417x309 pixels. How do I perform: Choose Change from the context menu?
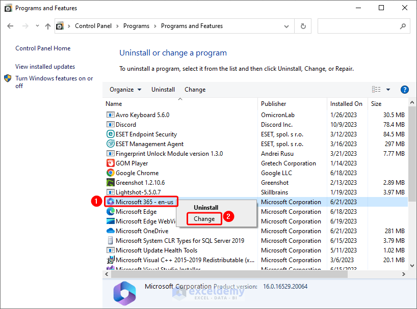204,219
